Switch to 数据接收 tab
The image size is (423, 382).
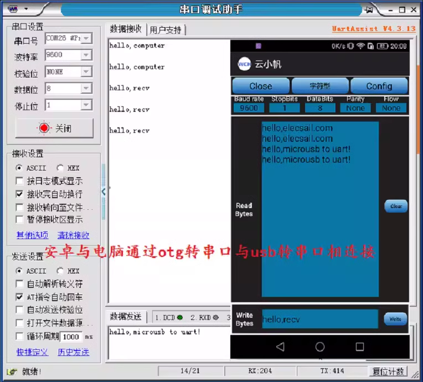(x=126, y=29)
